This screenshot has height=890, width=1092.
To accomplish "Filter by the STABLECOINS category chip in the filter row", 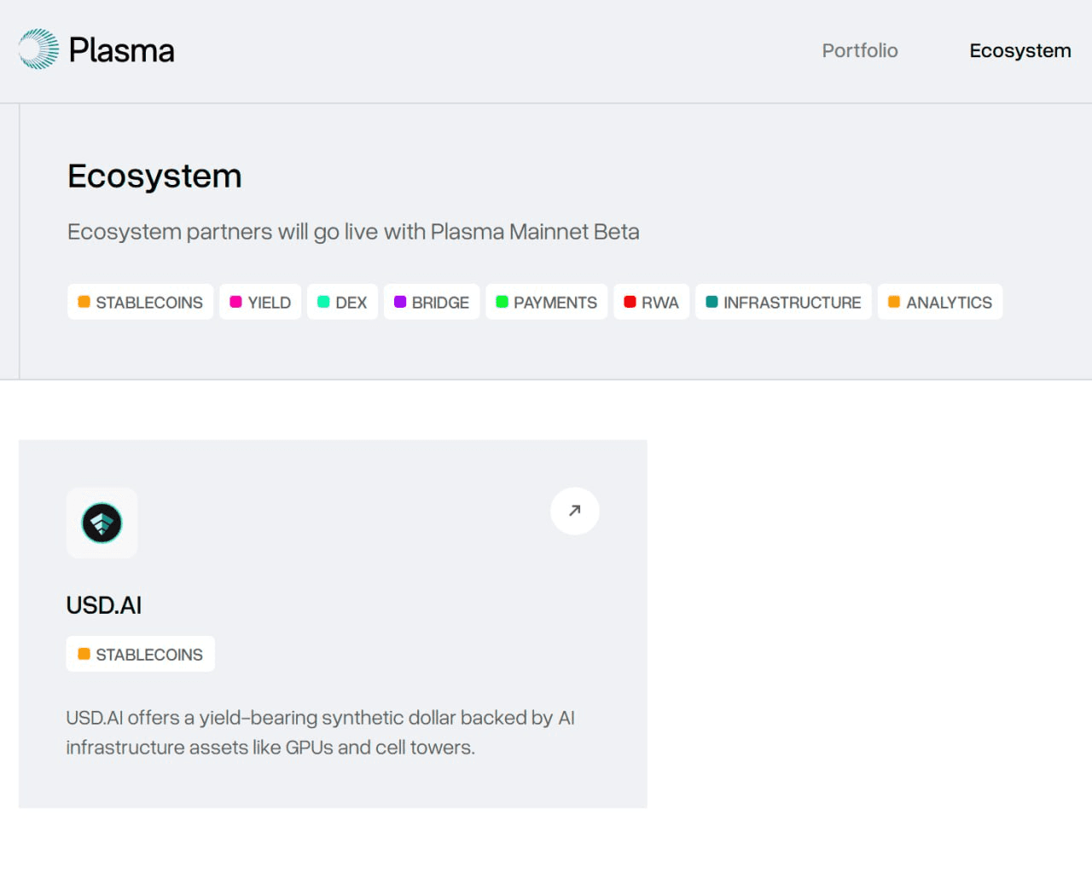I will pos(140,302).
